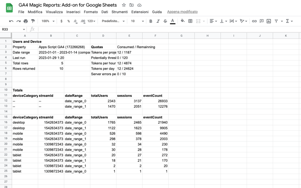Image resolution: width=301 pixels, height=188 pixels.
Task: Click the Redo arrow icon
Action: pos(19,21)
